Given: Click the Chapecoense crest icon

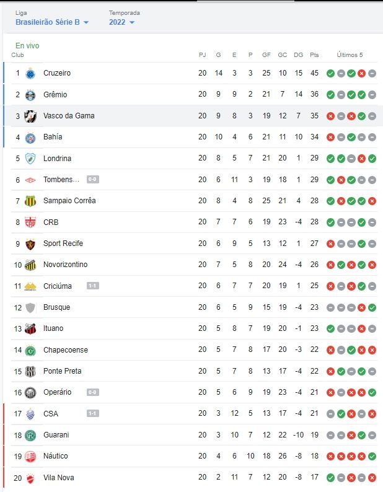Looking at the screenshot, I should coord(30,350).
